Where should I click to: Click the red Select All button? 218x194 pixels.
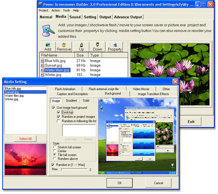click(x=25, y=139)
